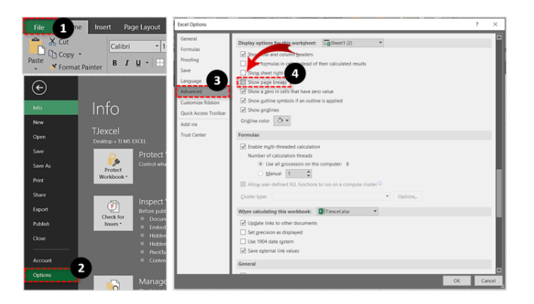Viewport: 534px width, 304px height.
Task: Click the Excel Options vertical scrollbar thumb
Action: point(499,192)
